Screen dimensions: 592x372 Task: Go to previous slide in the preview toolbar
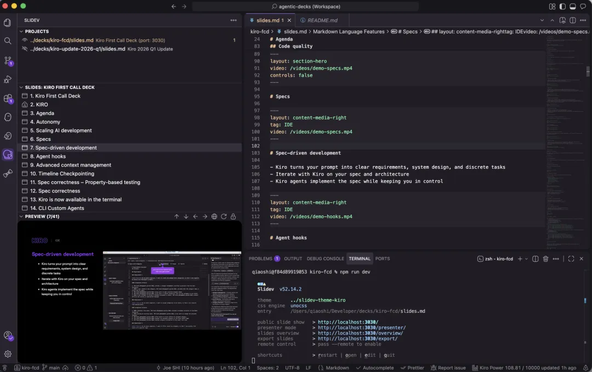pyautogui.click(x=195, y=216)
